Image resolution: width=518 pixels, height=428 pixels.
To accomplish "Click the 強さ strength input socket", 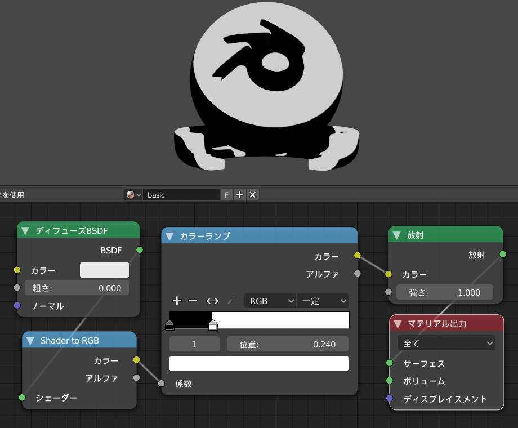I will tap(388, 292).
